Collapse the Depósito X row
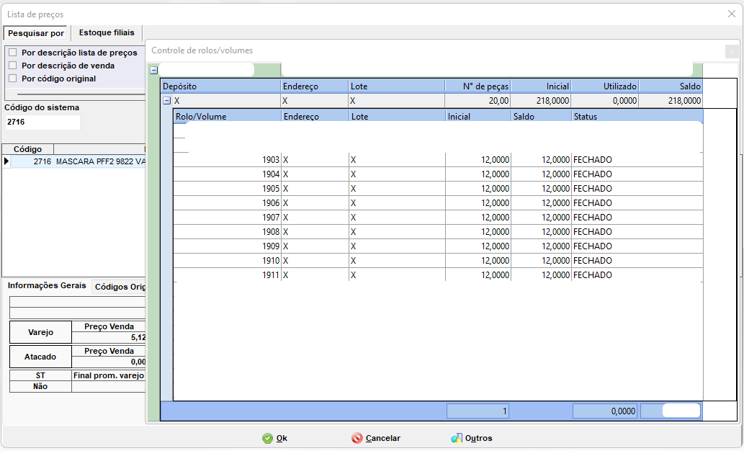The height and width of the screenshot is (451, 744). pyautogui.click(x=167, y=102)
